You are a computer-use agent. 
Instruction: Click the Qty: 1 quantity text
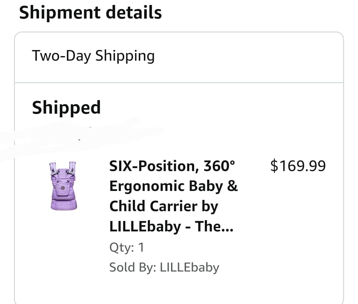click(127, 247)
